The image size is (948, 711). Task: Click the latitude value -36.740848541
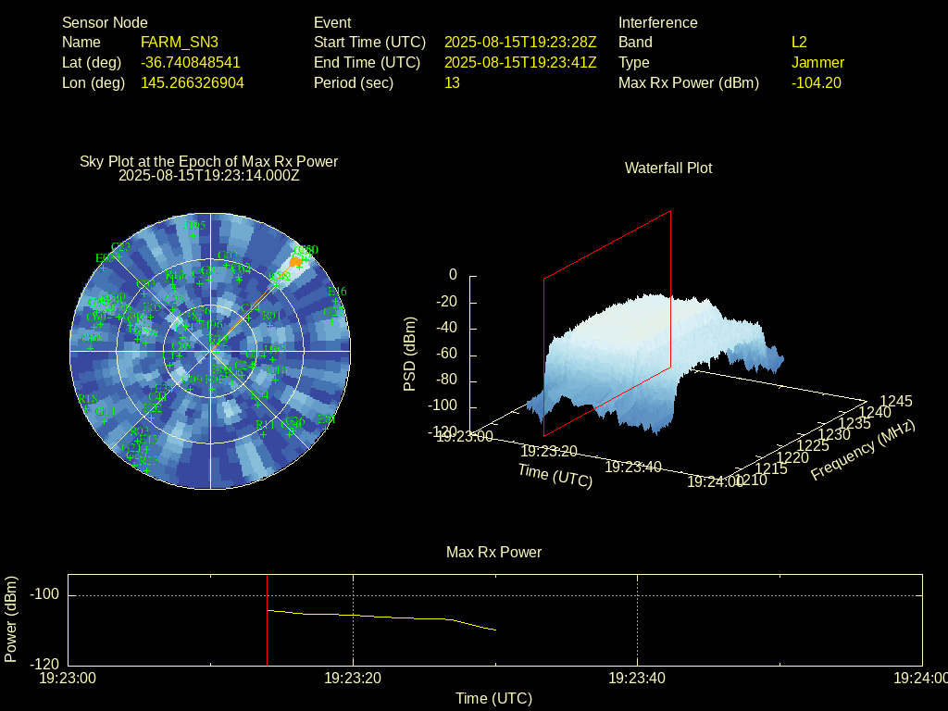point(191,62)
